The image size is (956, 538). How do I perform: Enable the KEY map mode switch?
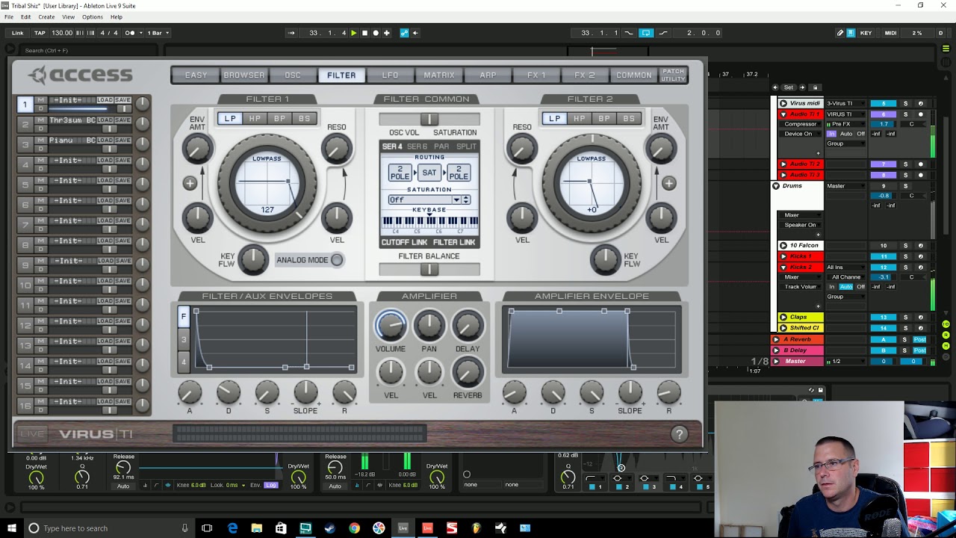866,33
